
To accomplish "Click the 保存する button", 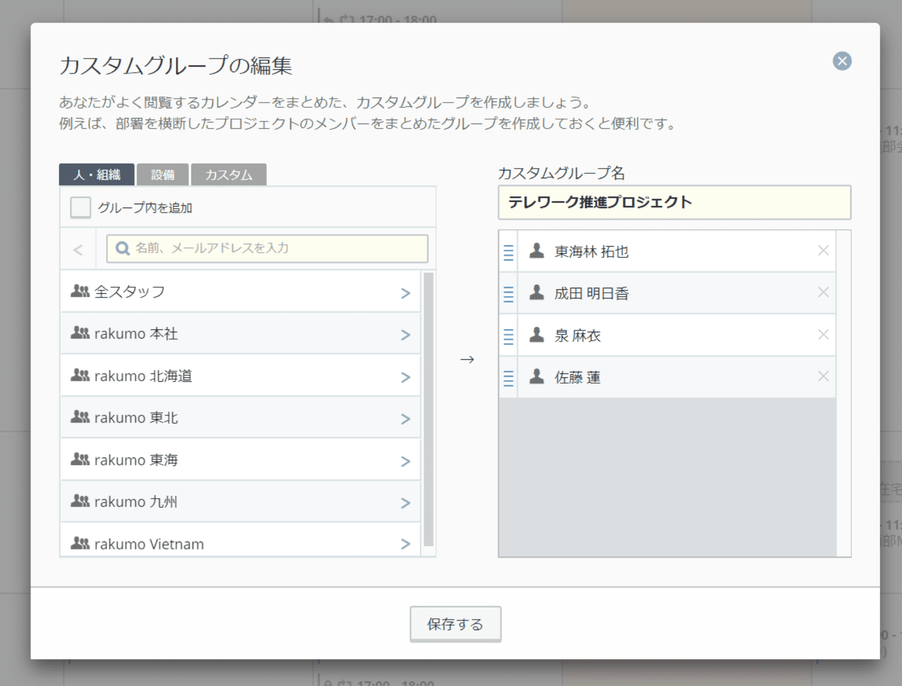I will click(x=455, y=624).
